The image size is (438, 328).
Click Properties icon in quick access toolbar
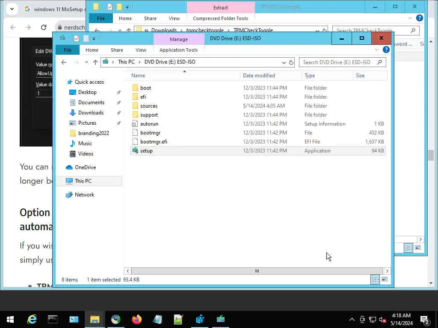[x=77, y=38]
